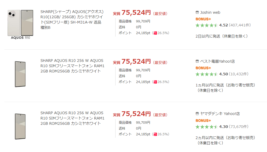Click the store icon beside Joshin web

click(197, 12)
